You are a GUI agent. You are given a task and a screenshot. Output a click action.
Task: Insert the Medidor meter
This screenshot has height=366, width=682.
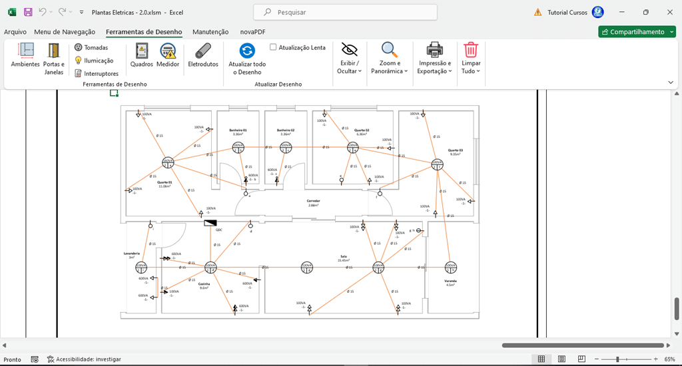click(x=168, y=55)
